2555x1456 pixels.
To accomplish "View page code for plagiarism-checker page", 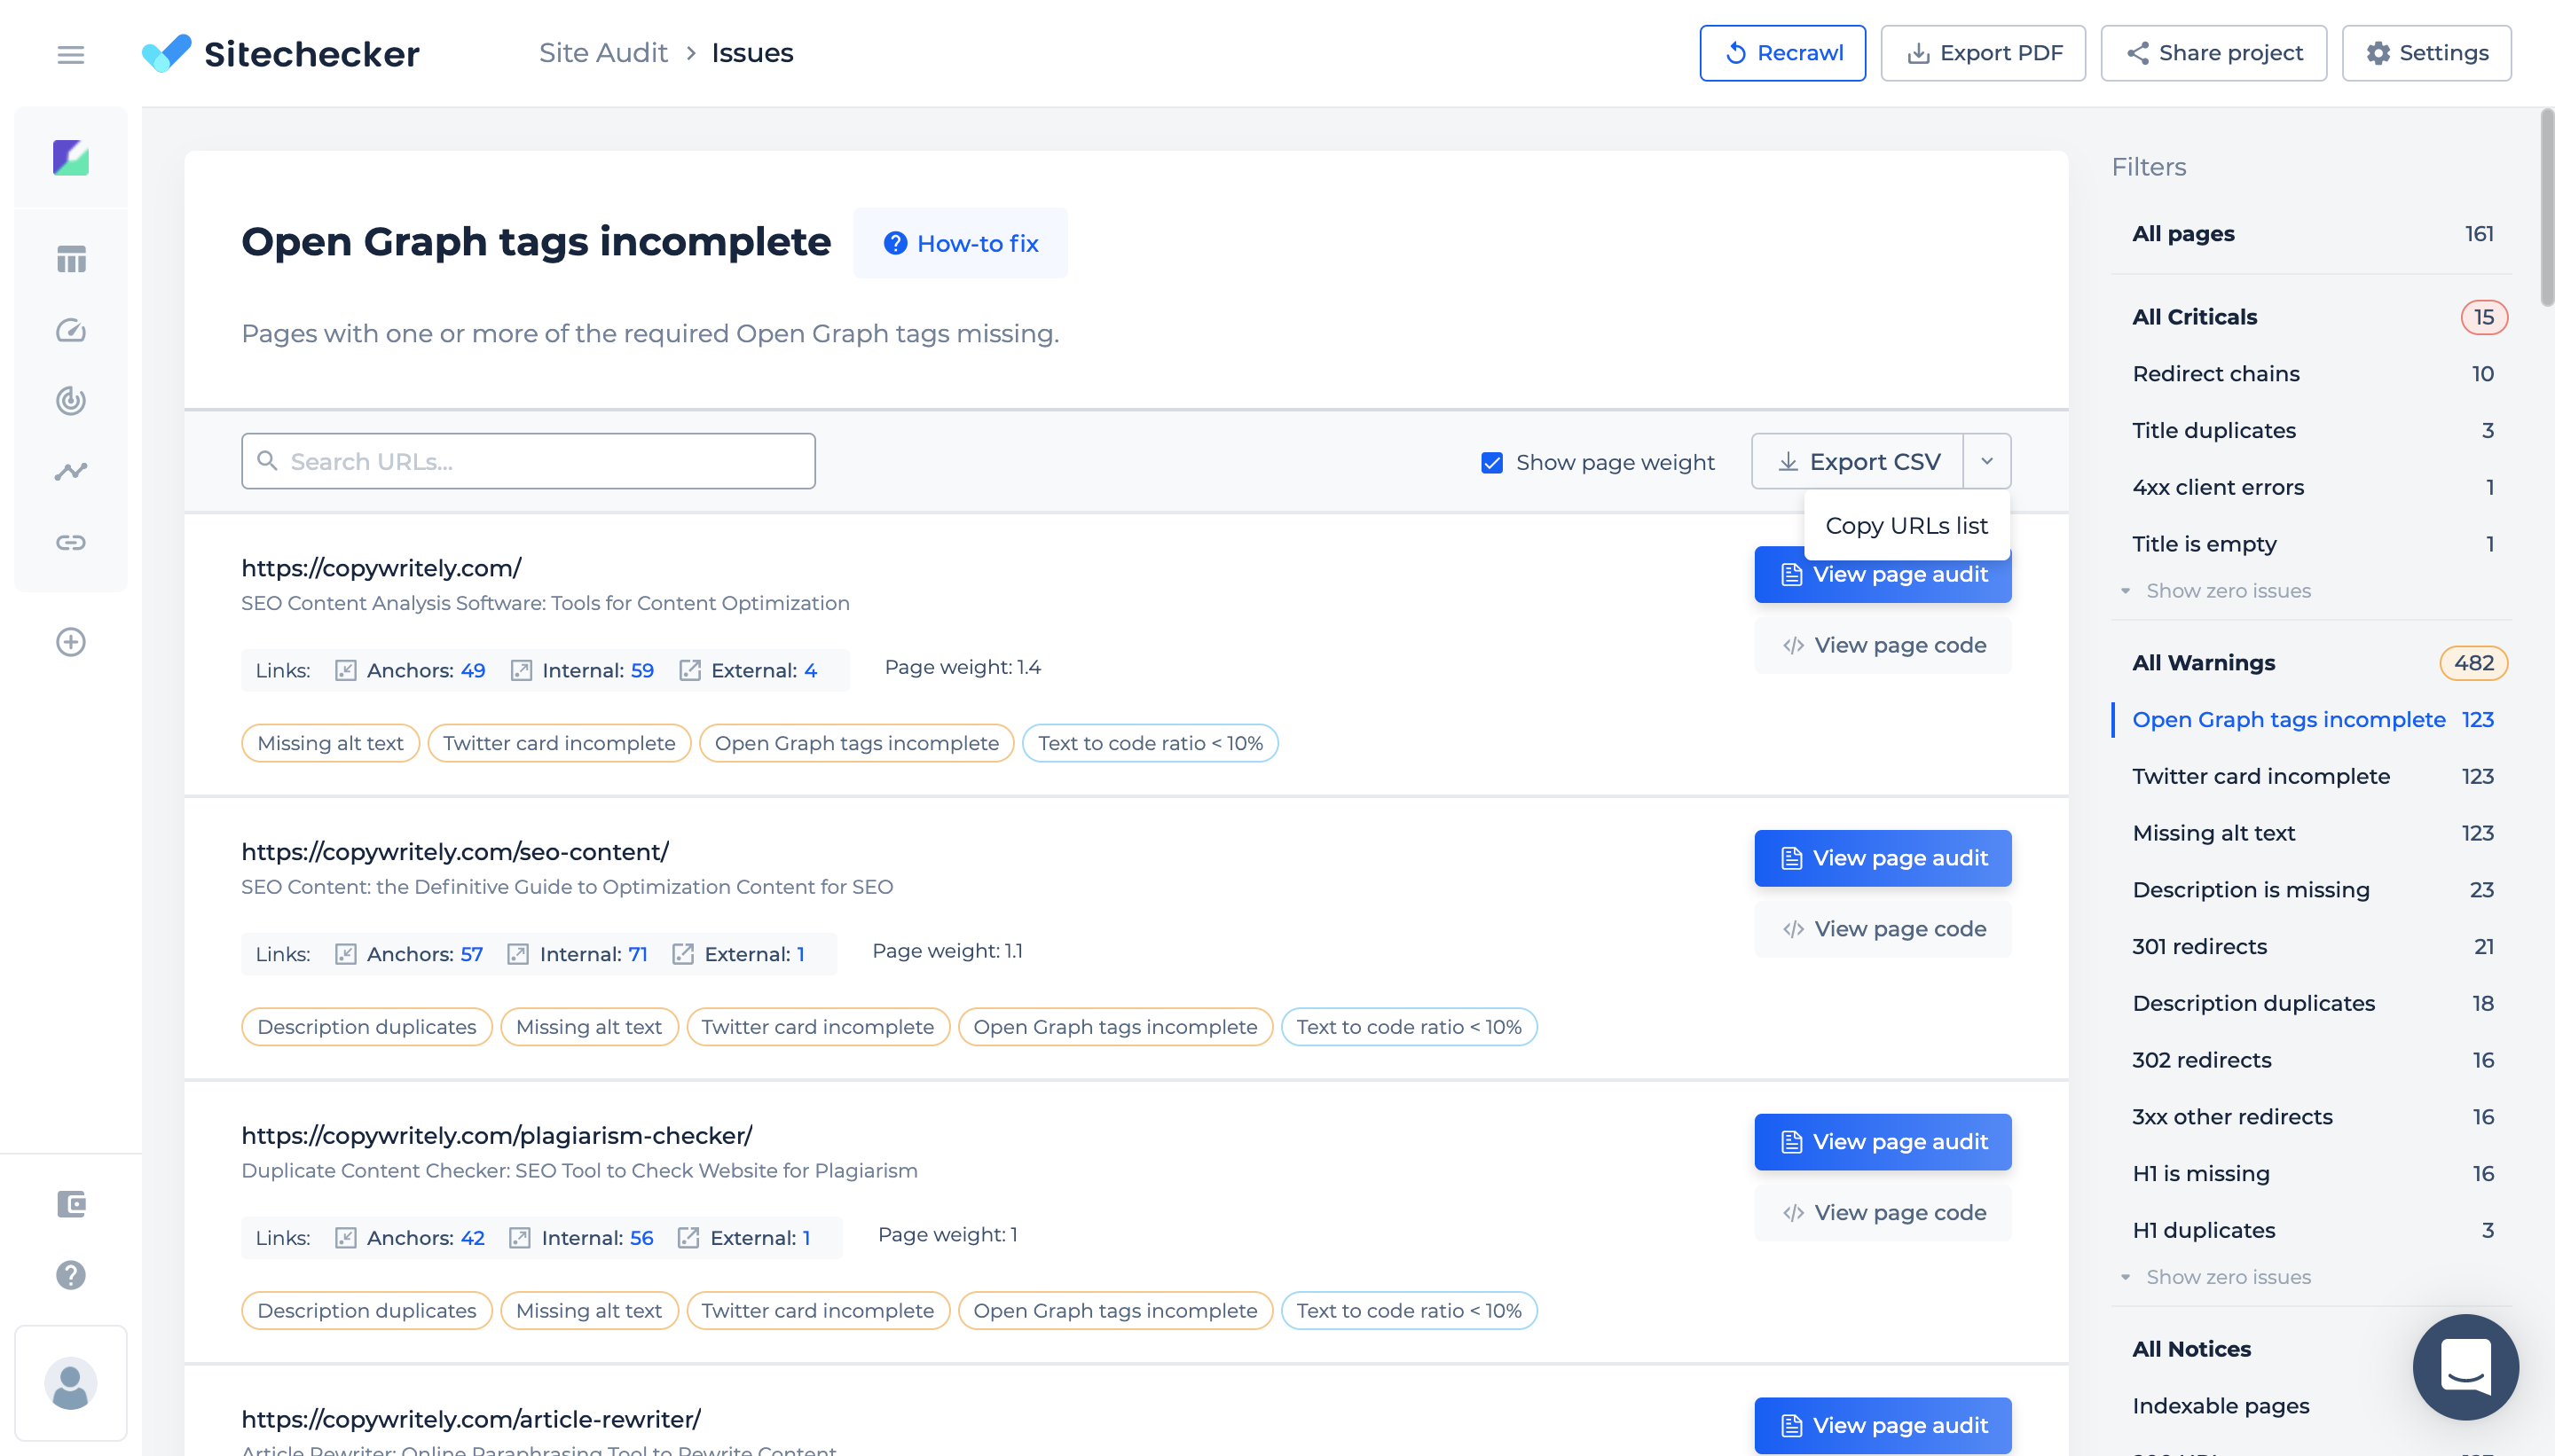I will click(x=1883, y=1213).
